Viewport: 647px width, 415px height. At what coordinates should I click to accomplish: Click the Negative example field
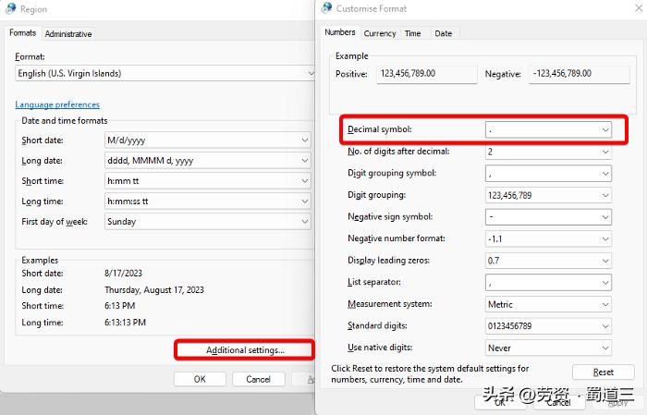tap(580, 74)
